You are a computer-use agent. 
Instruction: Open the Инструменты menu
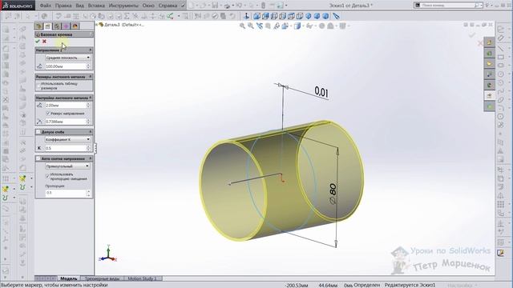click(x=123, y=6)
